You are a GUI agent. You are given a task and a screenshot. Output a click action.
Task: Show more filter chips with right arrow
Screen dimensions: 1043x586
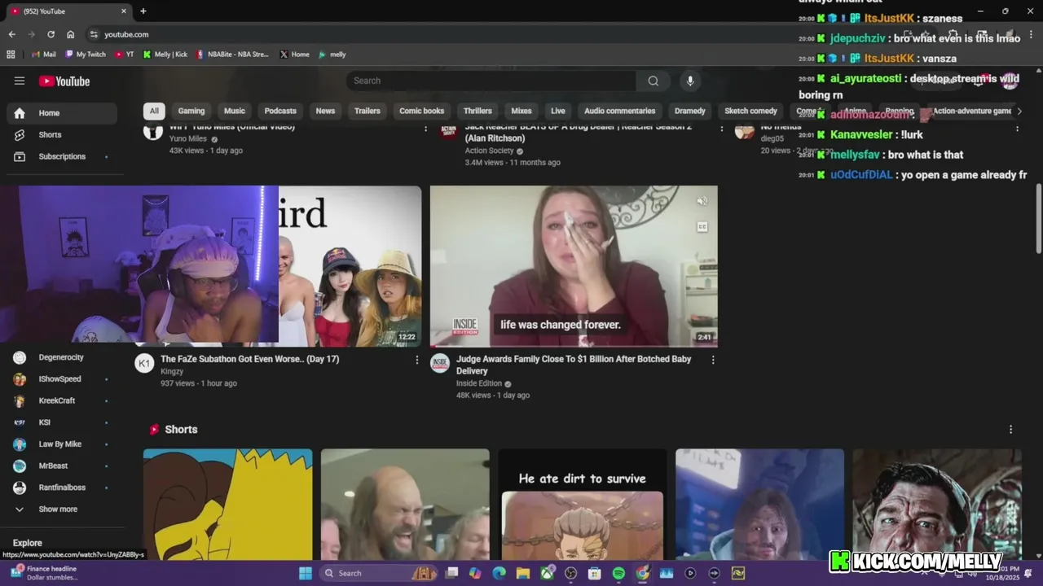(1019, 111)
